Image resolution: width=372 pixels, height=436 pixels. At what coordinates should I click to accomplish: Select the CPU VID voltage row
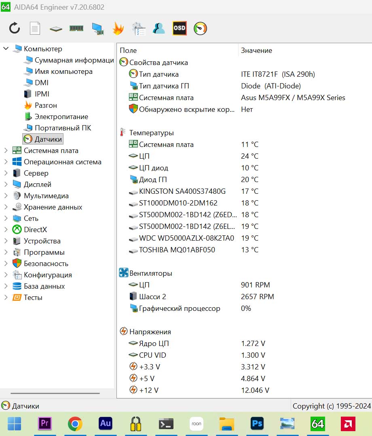coord(244,355)
